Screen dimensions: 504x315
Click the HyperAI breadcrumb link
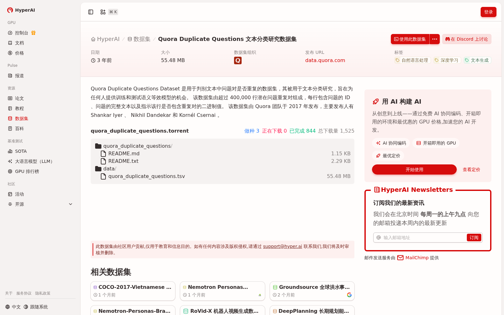click(105, 39)
